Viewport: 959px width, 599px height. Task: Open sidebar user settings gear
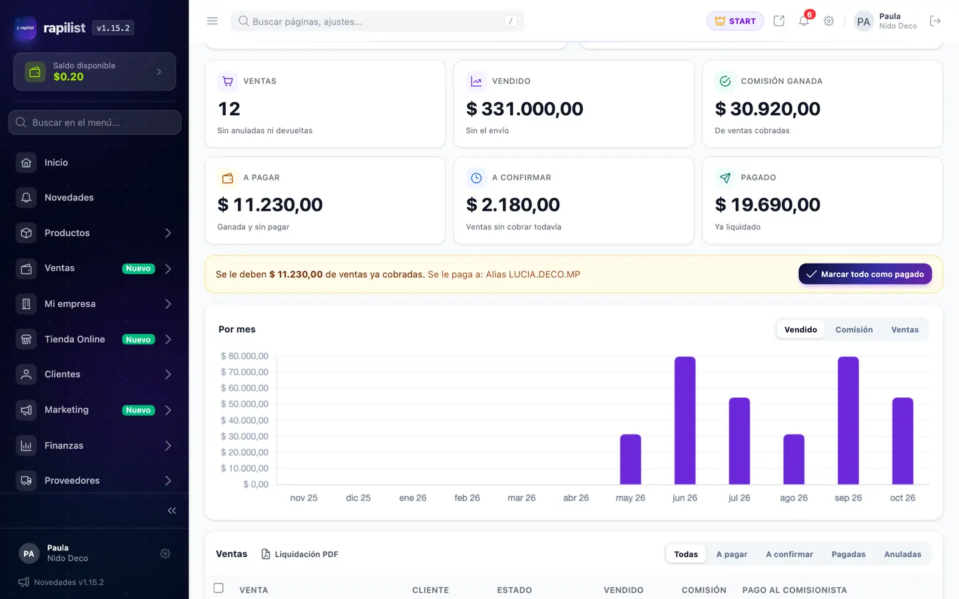pyautogui.click(x=165, y=553)
